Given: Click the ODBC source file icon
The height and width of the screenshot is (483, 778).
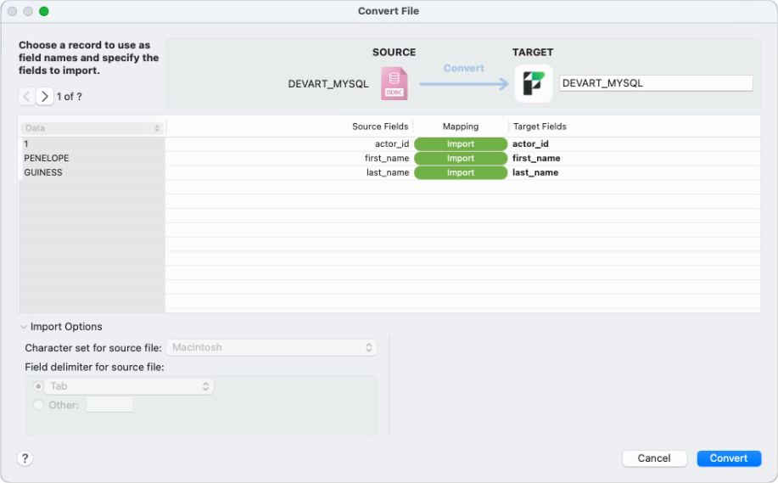Looking at the screenshot, I should click(395, 83).
